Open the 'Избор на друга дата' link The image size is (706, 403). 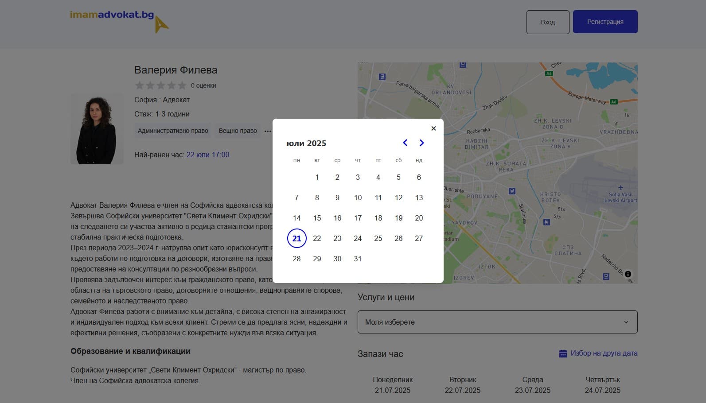pyautogui.click(x=604, y=353)
